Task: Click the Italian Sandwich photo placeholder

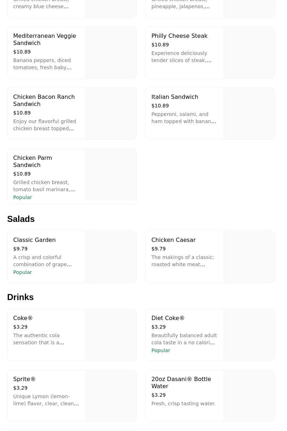Action: 248,113
